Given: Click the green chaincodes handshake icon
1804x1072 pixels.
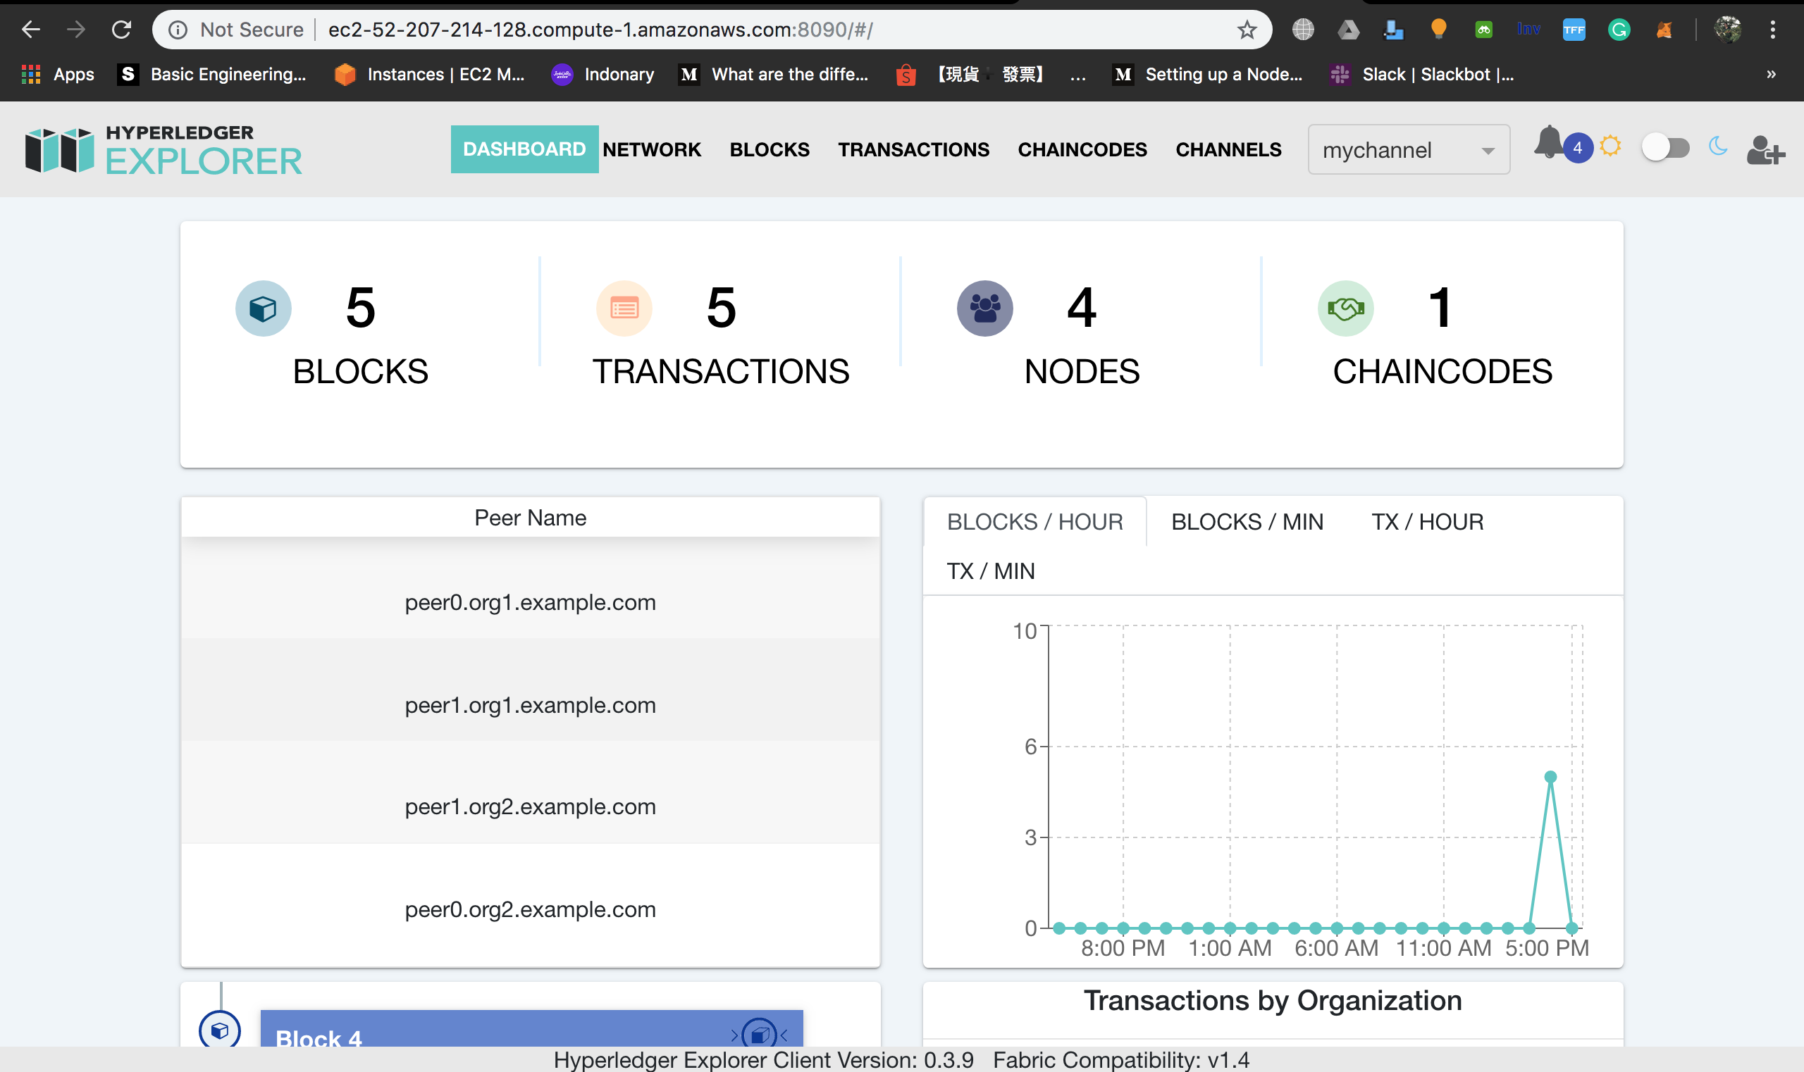Looking at the screenshot, I should coord(1345,309).
